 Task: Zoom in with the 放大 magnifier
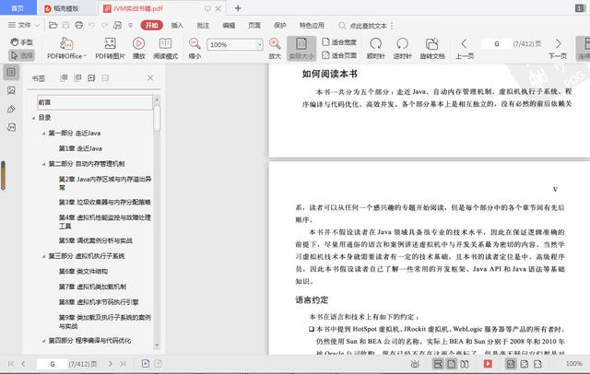(x=275, y=48)
